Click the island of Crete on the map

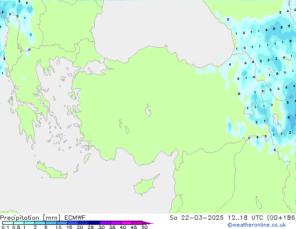coord(51,171)
